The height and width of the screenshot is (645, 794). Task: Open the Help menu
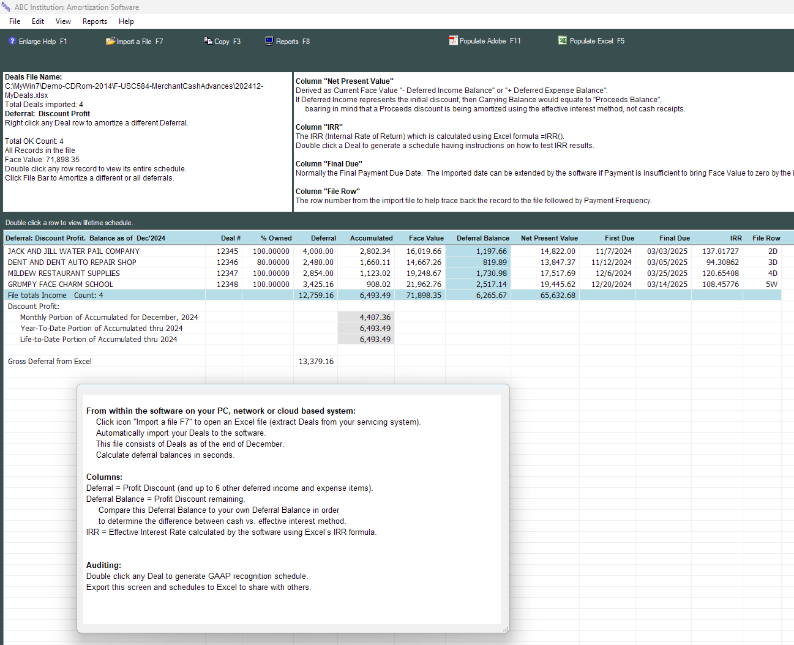point(126,21)
